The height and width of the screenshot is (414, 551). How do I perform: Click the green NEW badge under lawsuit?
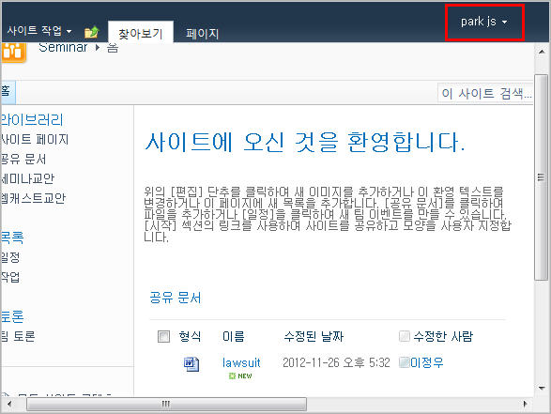240,376
